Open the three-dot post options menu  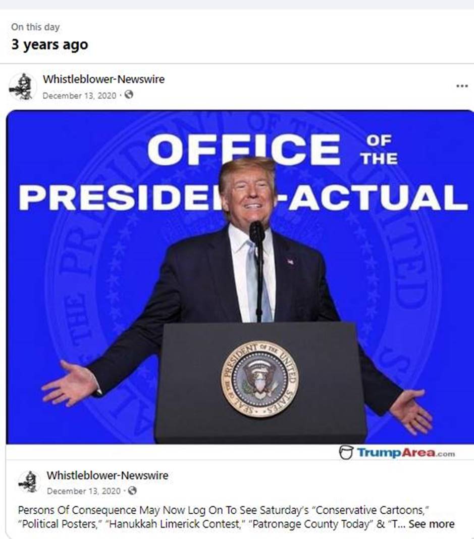point(462,86)
